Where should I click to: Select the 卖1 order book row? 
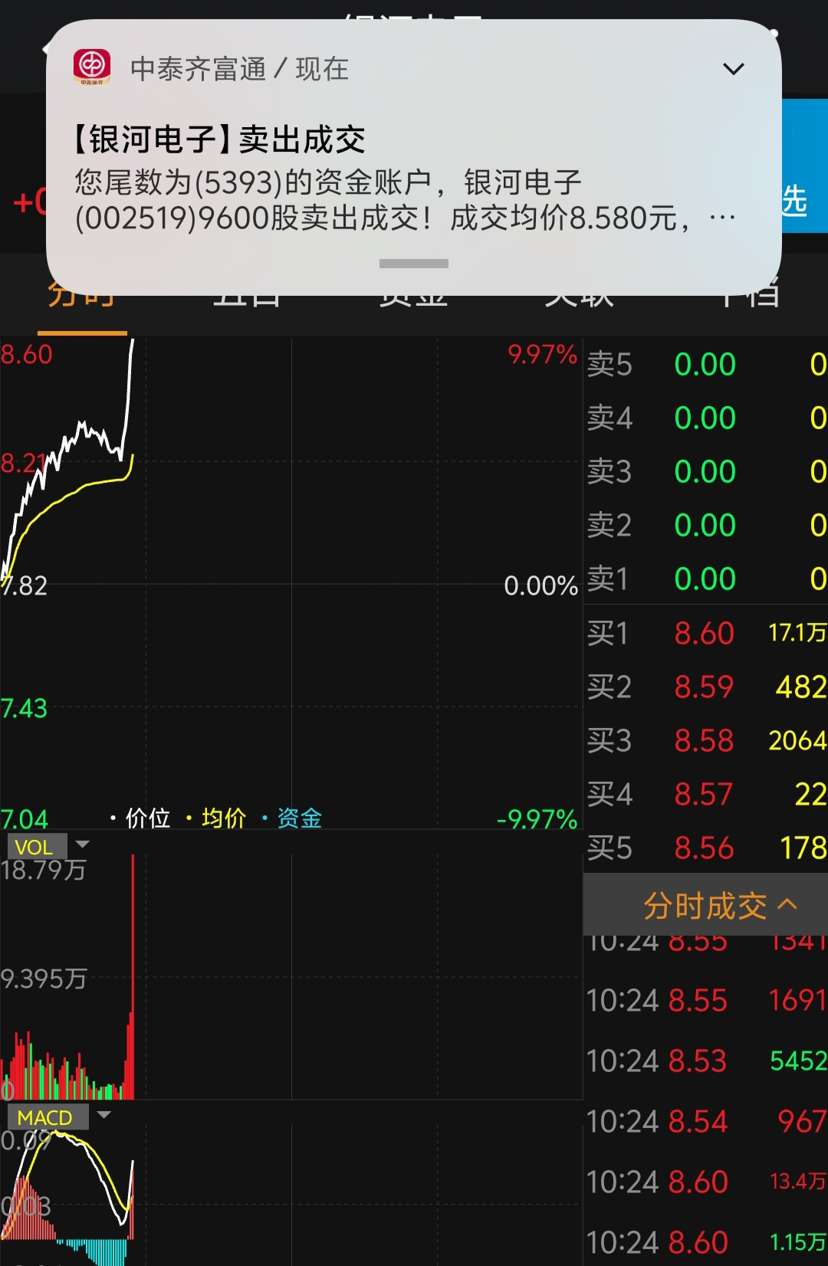click(706, 579)
